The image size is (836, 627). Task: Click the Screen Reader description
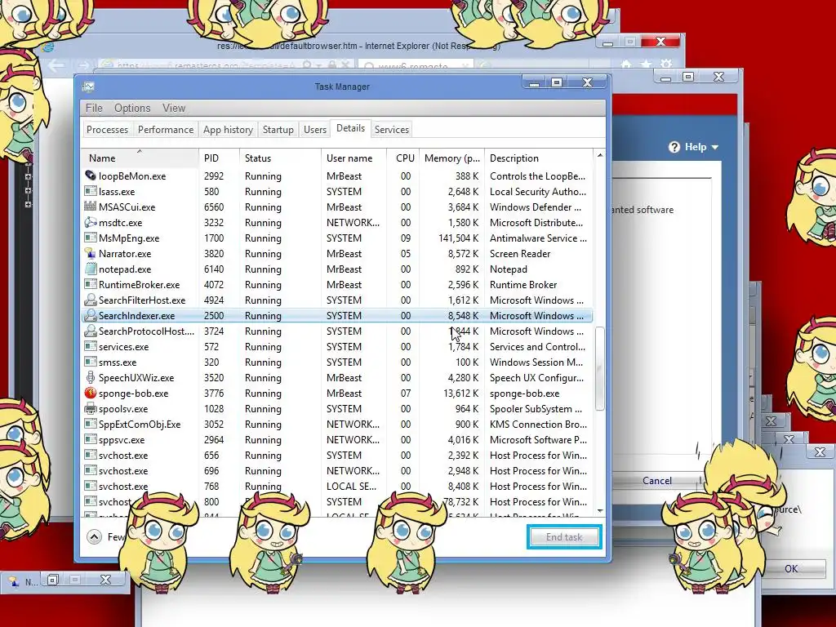[x=520, y=254]
